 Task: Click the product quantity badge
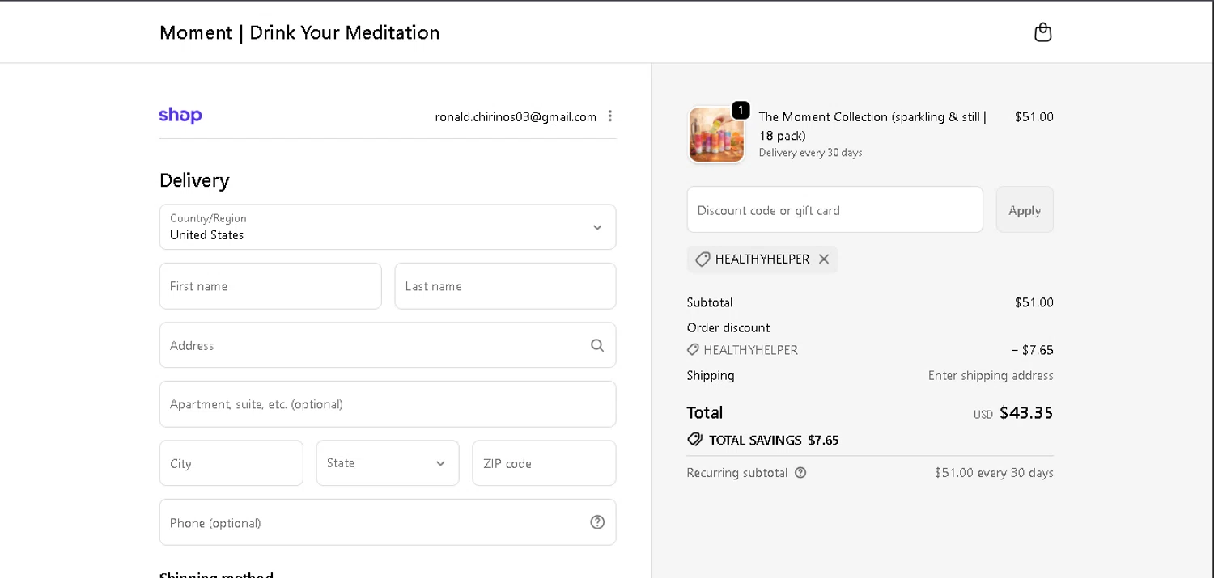point(741,110)
